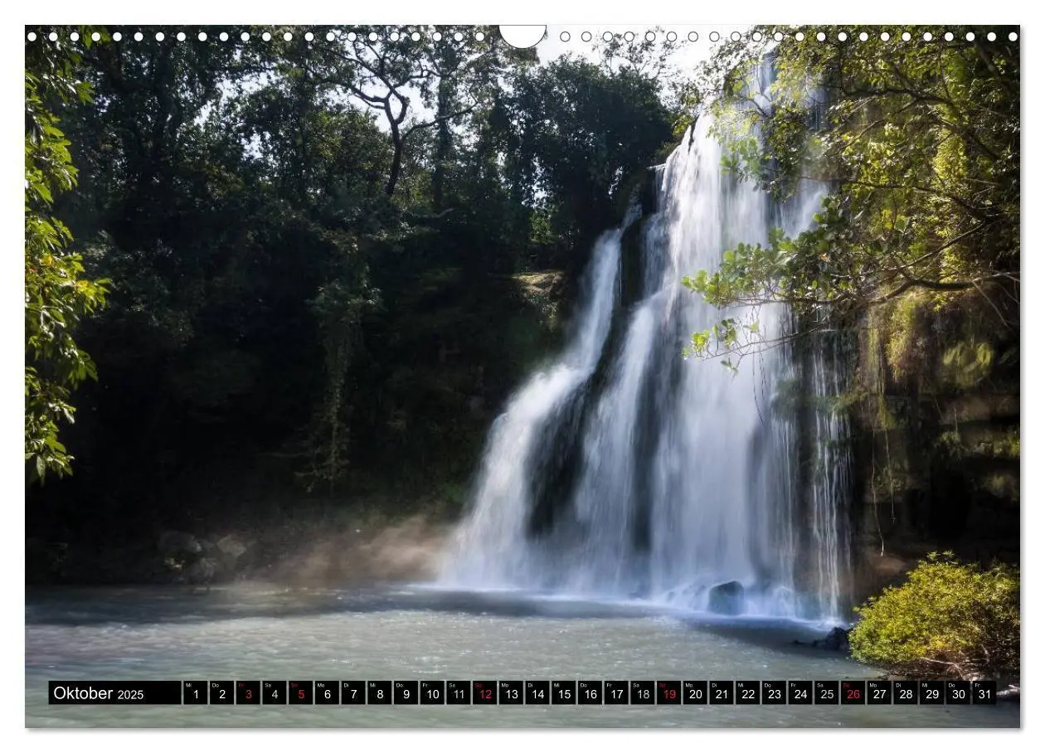Select the red holiday date 3
The image size is (1045, 753).
pyautogui.click(x=248, y=693)
